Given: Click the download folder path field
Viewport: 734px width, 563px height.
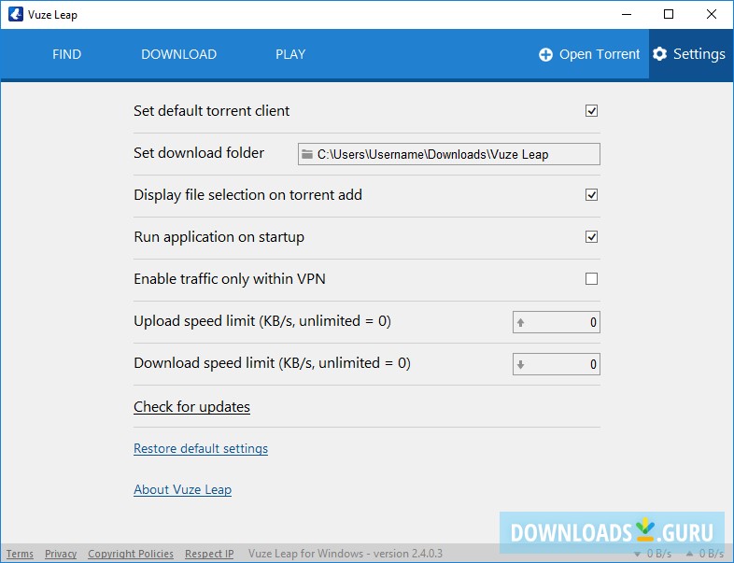Looking at the screenshot, I should pos(449,154).
